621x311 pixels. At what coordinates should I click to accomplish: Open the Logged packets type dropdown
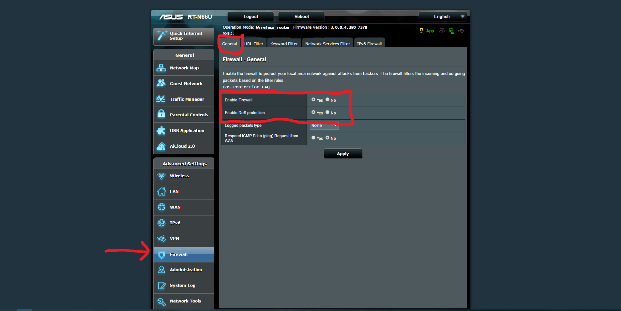[x=324, y=126]
